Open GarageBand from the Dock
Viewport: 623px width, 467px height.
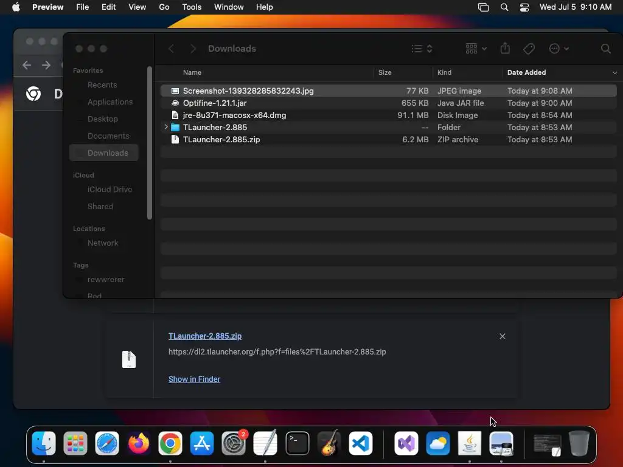pyautogui.click(x=329, y=443)
